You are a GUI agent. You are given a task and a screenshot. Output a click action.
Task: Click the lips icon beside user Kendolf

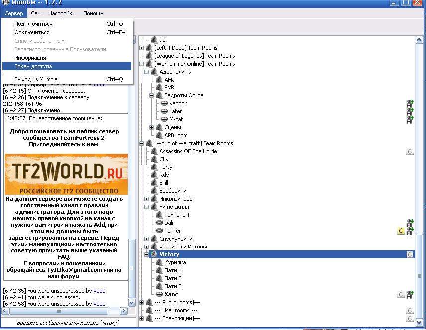coord(164,103)
